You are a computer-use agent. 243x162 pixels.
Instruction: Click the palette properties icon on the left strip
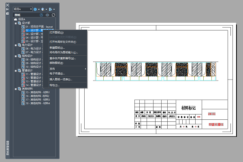(7, 13)
